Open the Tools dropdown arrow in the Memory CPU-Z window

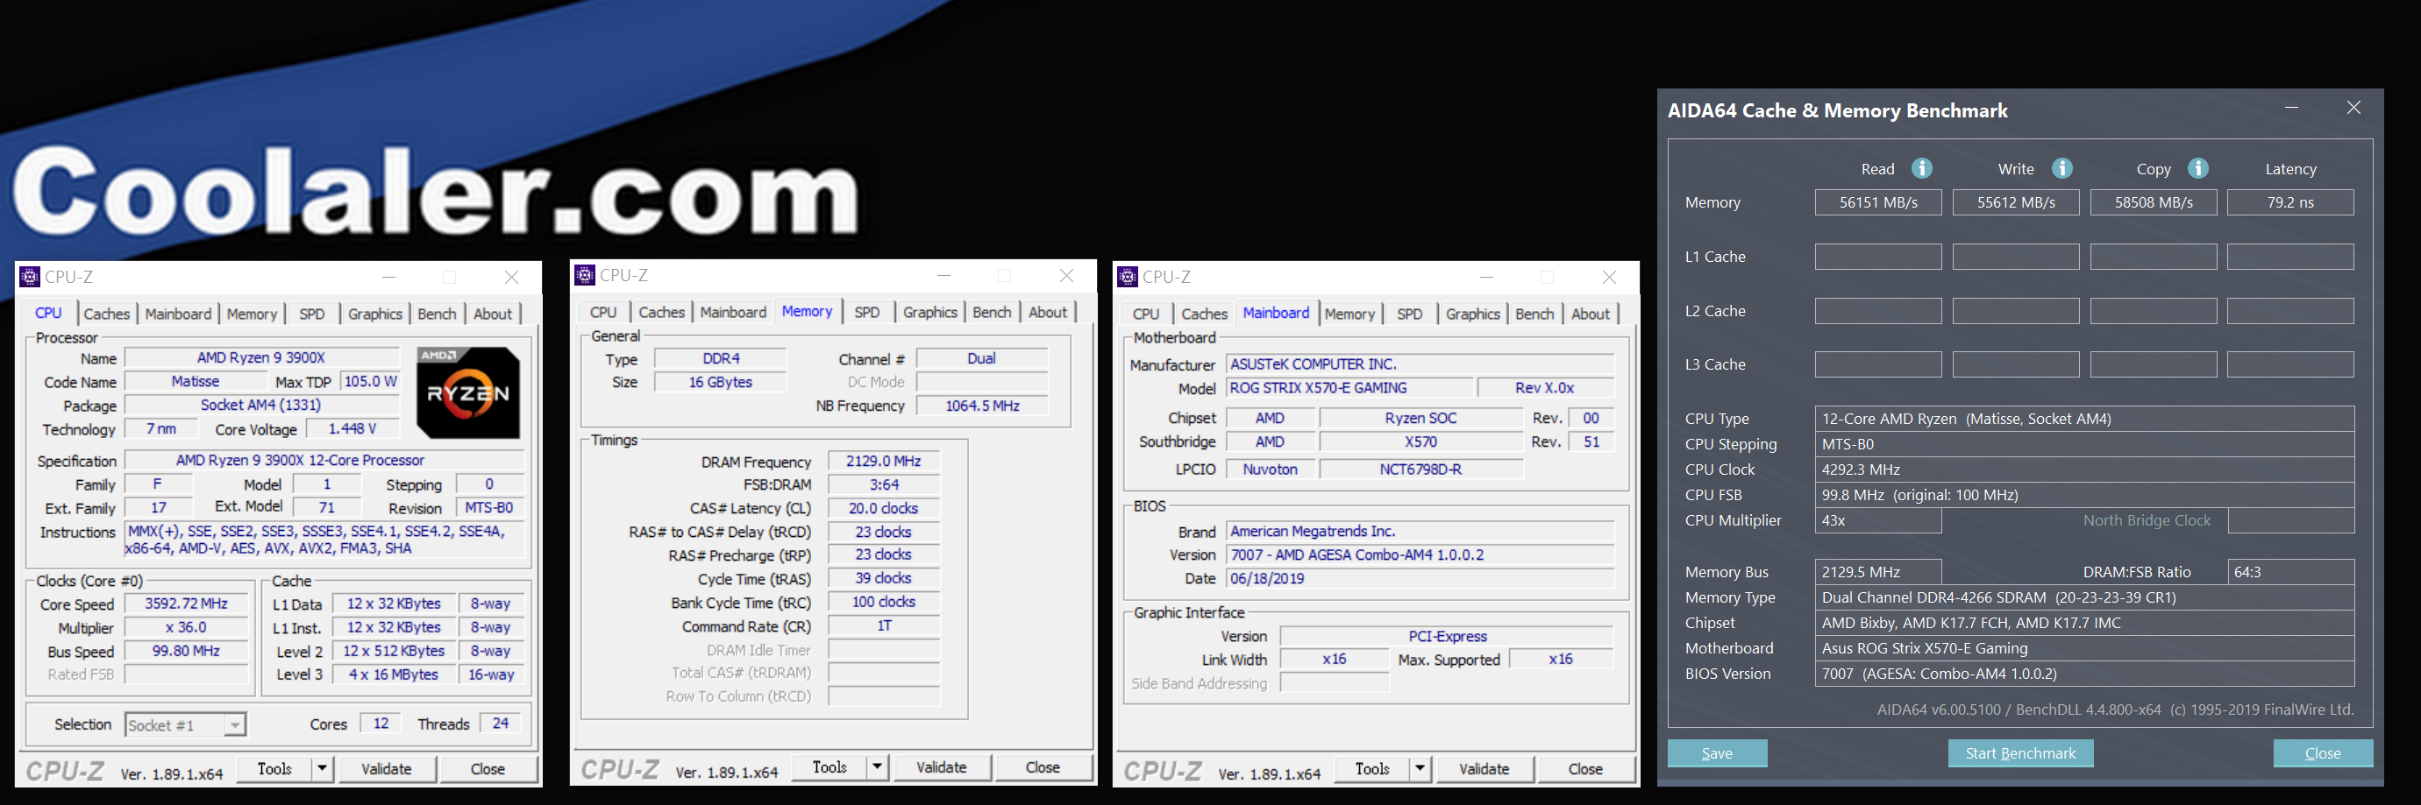click(x=877, y=766)
